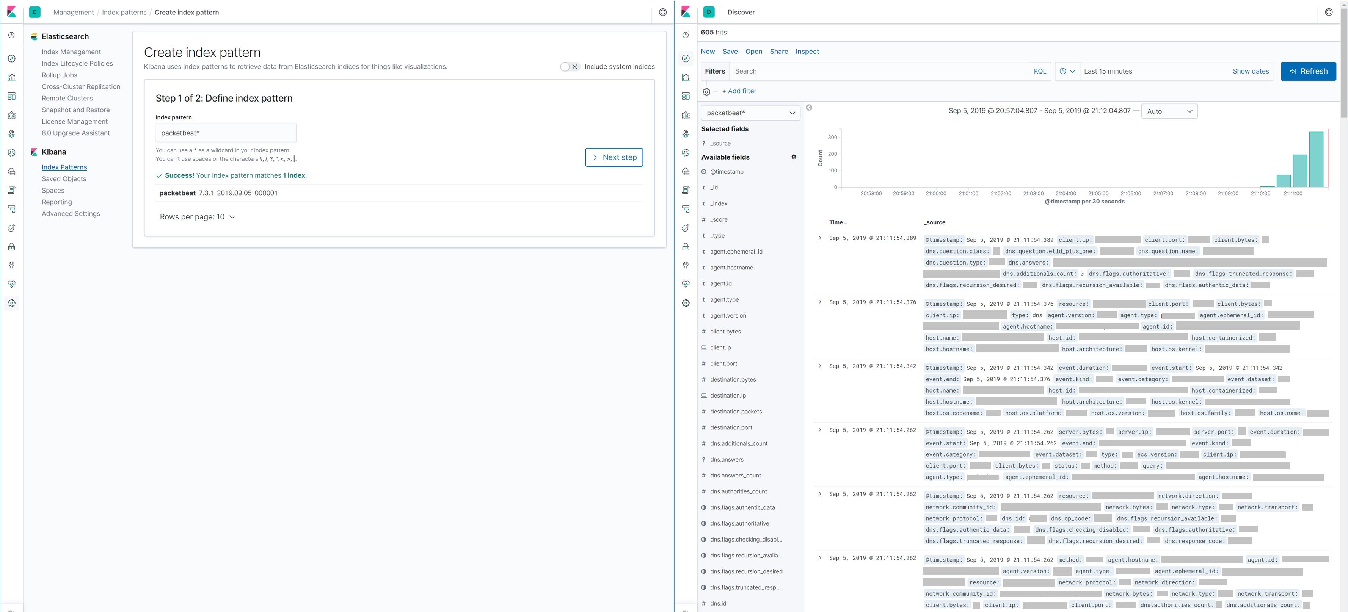Image resolution: width=1348 pixels, height=612 pixels.
Task: Click Management gear in right Discover window sidebar
Action: coord(686,304)
